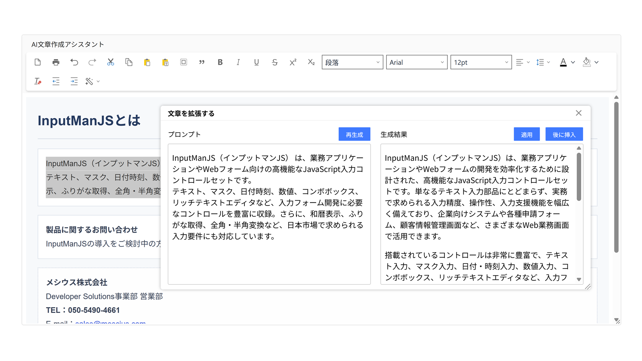Click the editor's main vertical scrollbar thumb
This screenshot has height=361, width=642.
click(x=616, y=177)
